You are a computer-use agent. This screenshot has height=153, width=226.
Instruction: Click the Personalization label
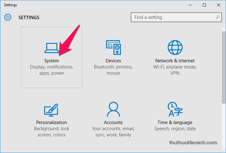tap(51, 122)
